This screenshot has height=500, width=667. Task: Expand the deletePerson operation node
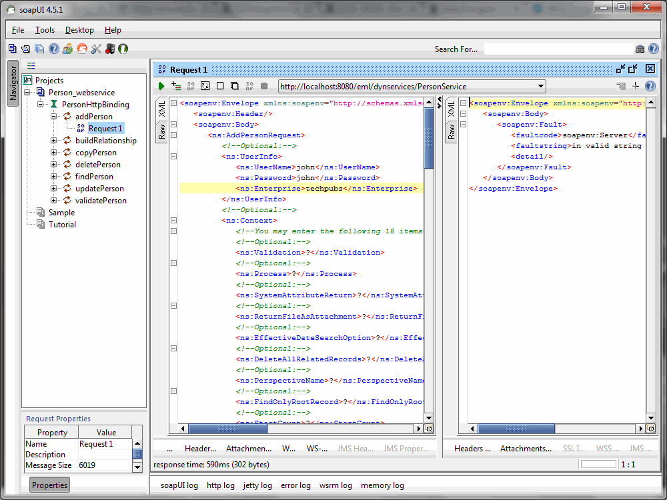tap(54, 164)
